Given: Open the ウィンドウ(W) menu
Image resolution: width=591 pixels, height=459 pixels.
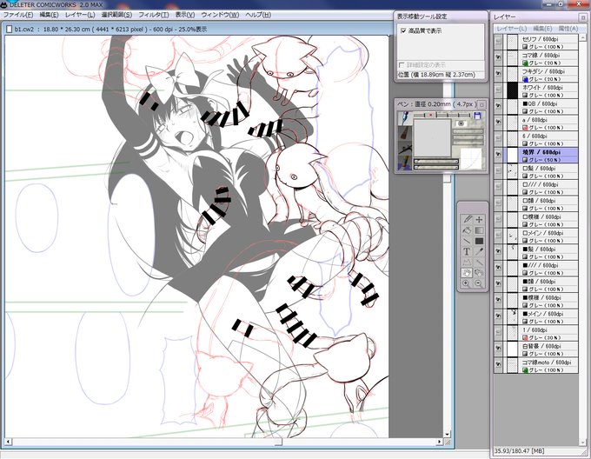Looking at the screenshot, I should point(220,15).
